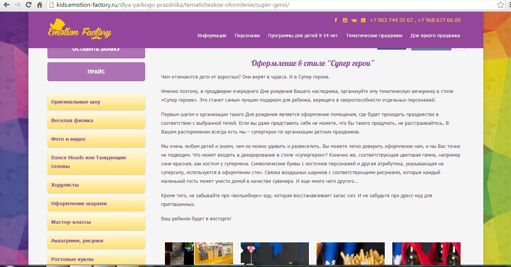
Task: Click the Emotion Factory logo
Action: pyautogui.click(x=80, y=29)
